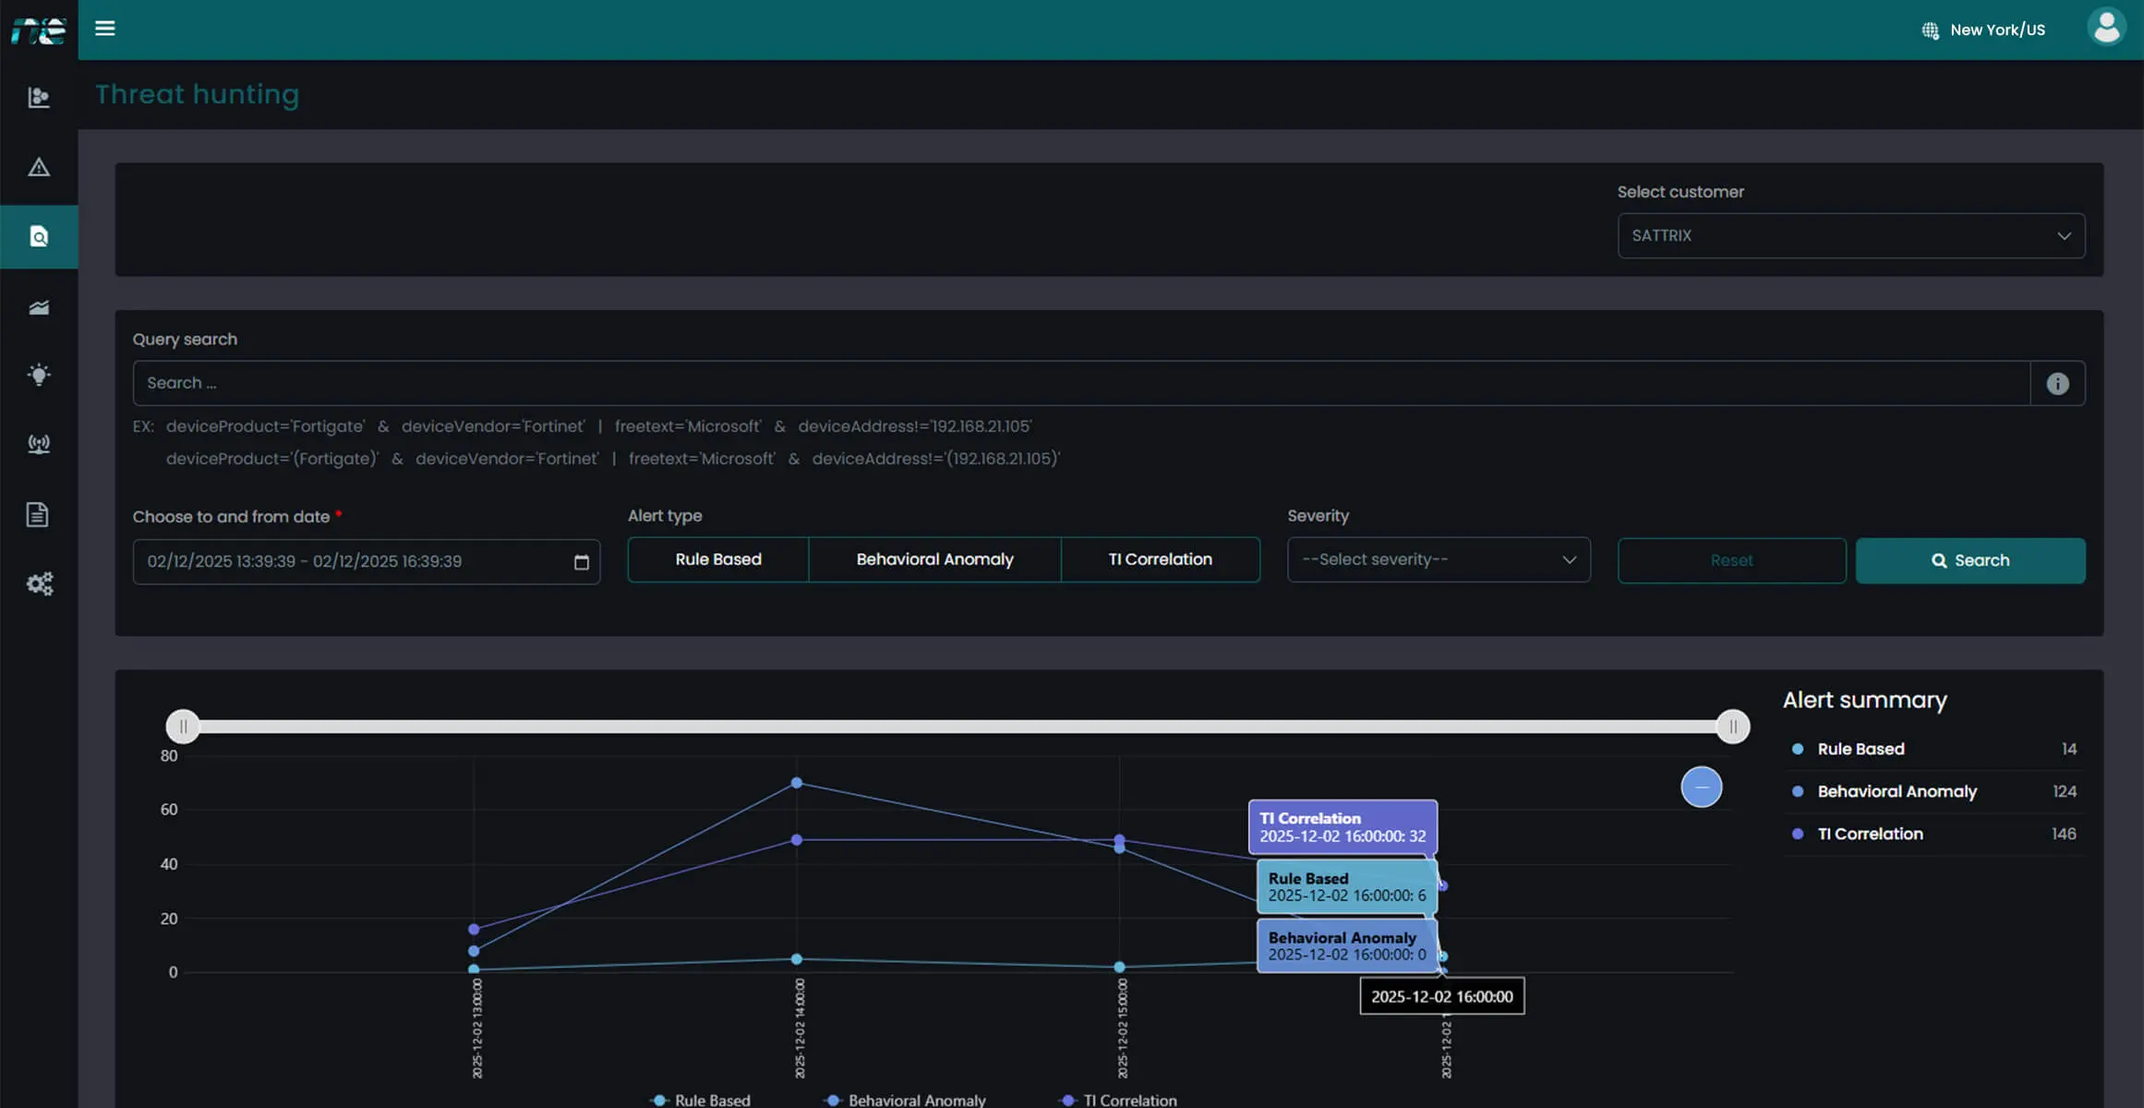Select the alerts warning triangle icon
Image resolution: width=2144 pixels, height=1108 pixels.
tap(39, 168)
